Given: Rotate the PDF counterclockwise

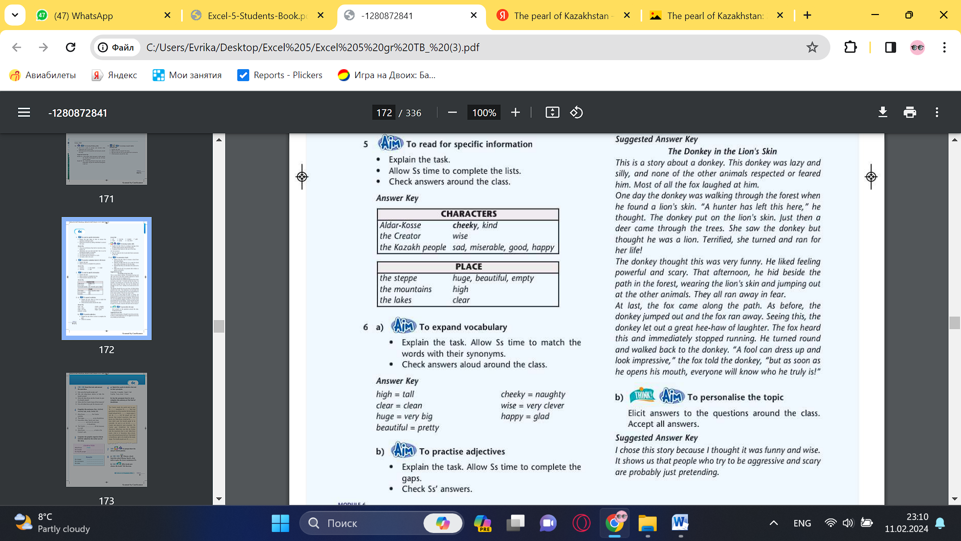Looking at the screenshot, I should pyautogui.click(x=577, y=113).
